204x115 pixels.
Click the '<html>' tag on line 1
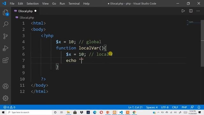(x=38, y=23)
